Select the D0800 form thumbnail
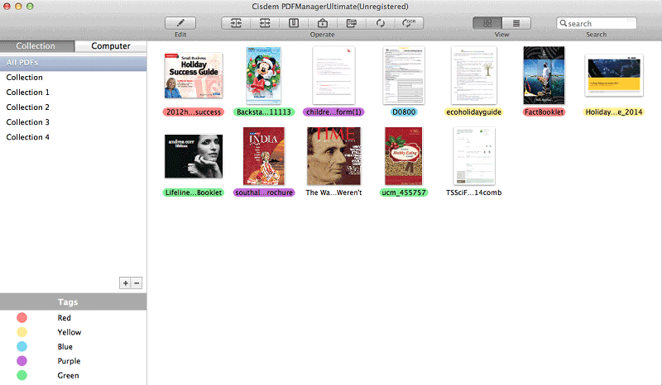The width and height of the screenshot is (662, 385). 404,75
